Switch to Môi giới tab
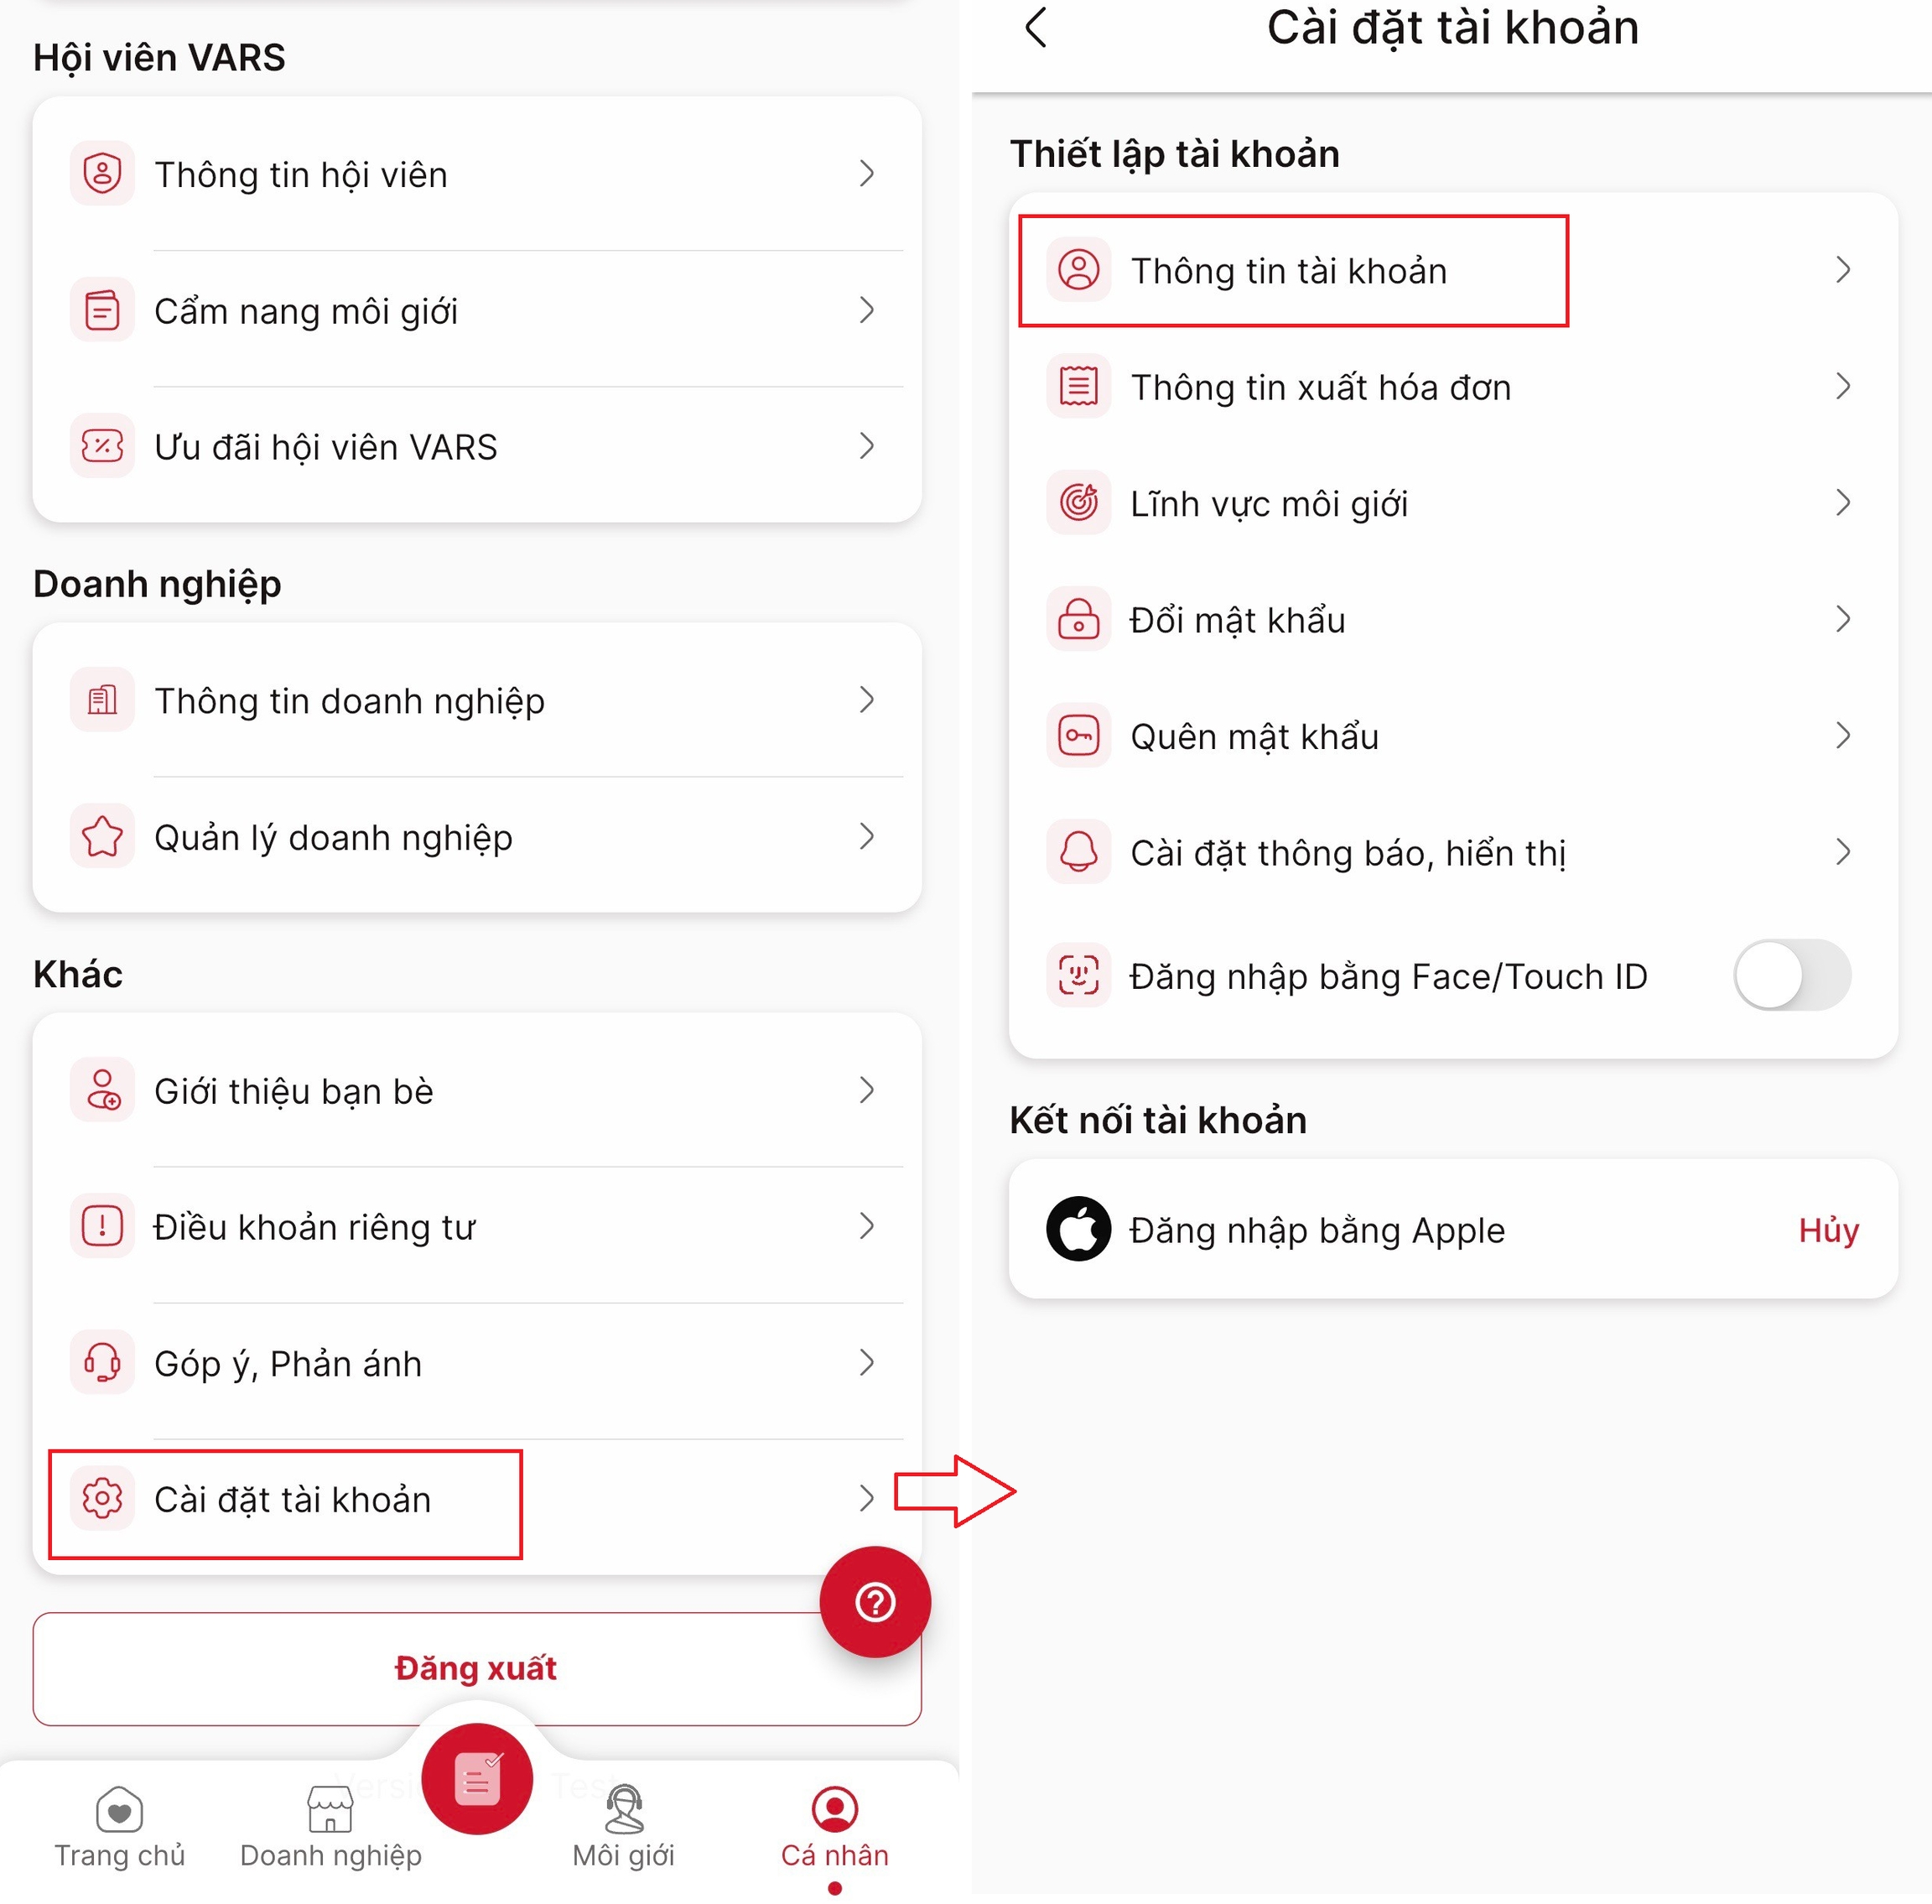Viewport: 1932px width, 1904px height. click(624, 1828)
